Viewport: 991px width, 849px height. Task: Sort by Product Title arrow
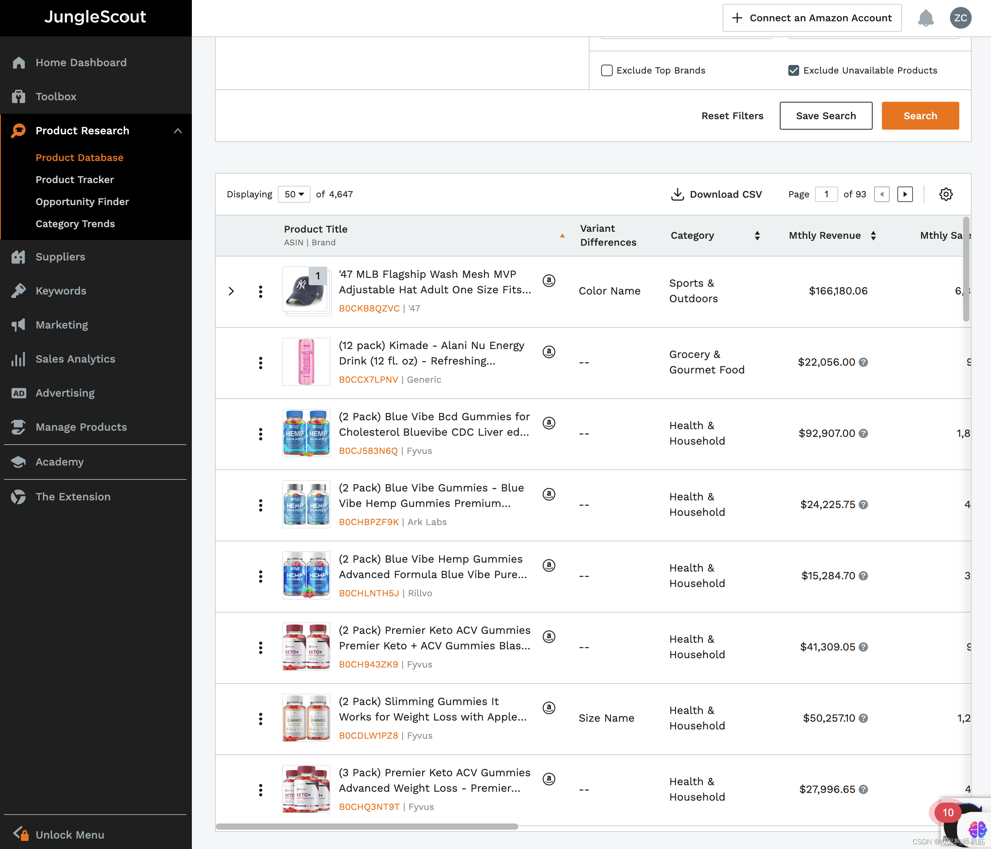point(562,236)
